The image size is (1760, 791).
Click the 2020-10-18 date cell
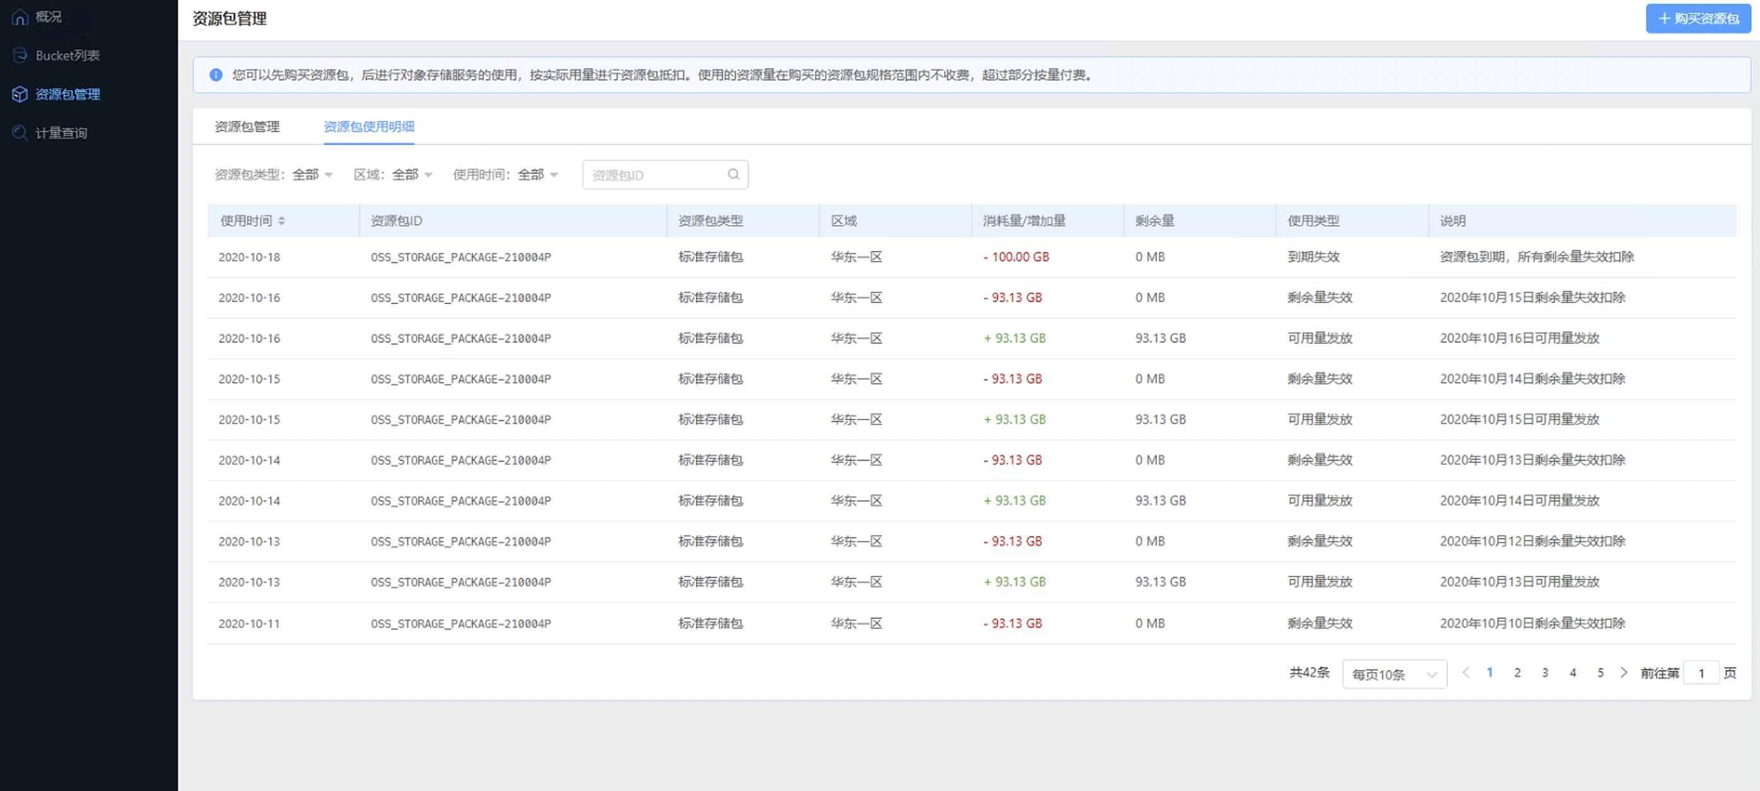coord(249,257)
